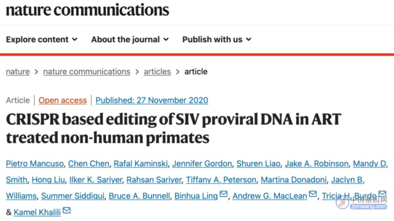The height and width of the screenshot is (221, 394).
Task: Click the envelope icon after Tricia H. Burdo
Action: pyautogui.click(x=382, y=194)
